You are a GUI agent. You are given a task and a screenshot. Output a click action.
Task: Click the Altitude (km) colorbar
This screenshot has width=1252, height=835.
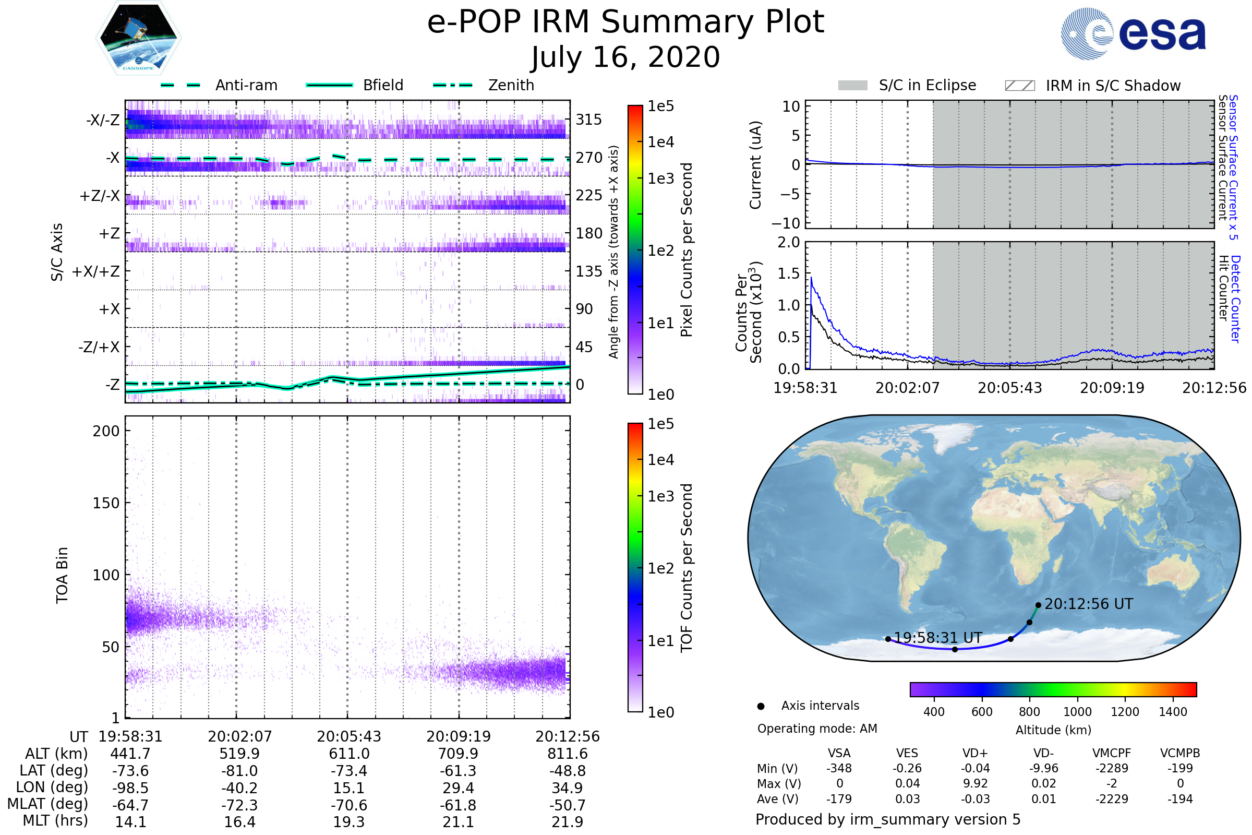pyautogui.click(x=1053, y=689)
